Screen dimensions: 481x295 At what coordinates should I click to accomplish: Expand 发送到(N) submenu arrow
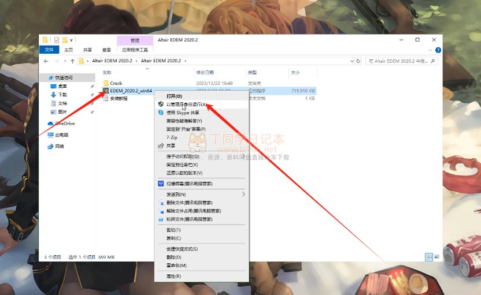[x=243, y=194]
